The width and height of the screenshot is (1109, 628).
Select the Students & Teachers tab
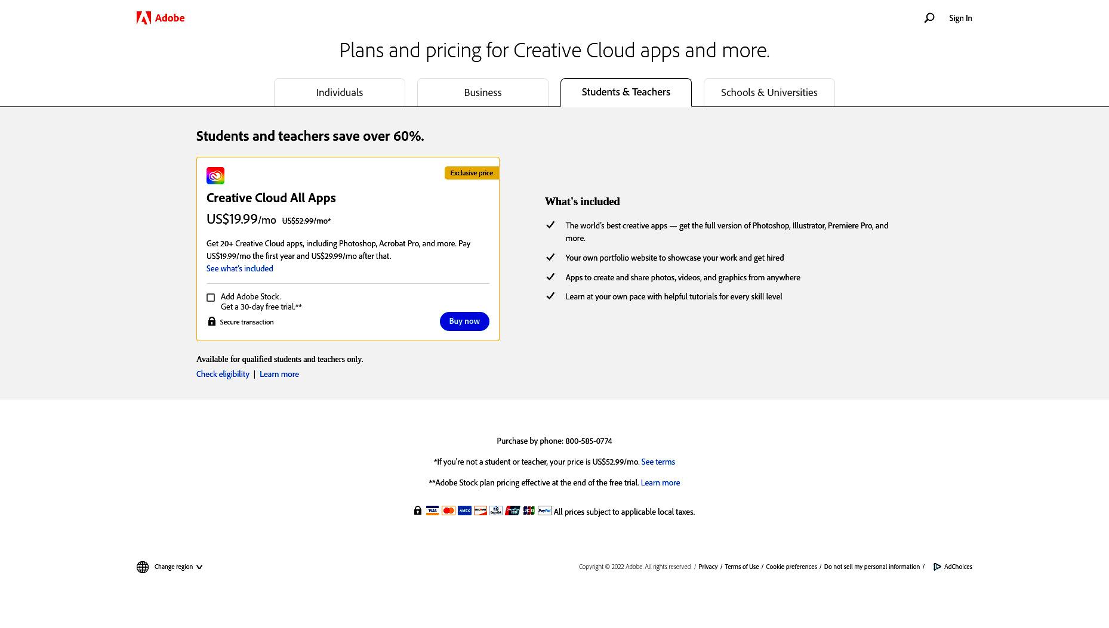pos(626,92)
